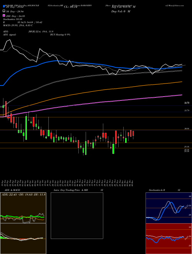Click the 'Stochastics & R' panel heading
192x254 pixels.
coord(157,190)
